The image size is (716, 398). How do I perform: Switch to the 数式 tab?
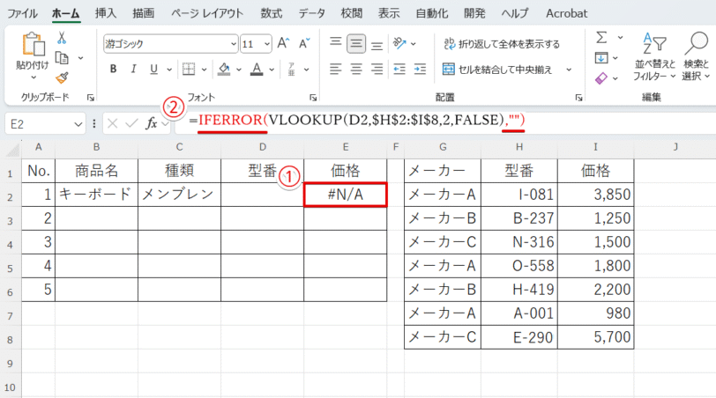272,13
